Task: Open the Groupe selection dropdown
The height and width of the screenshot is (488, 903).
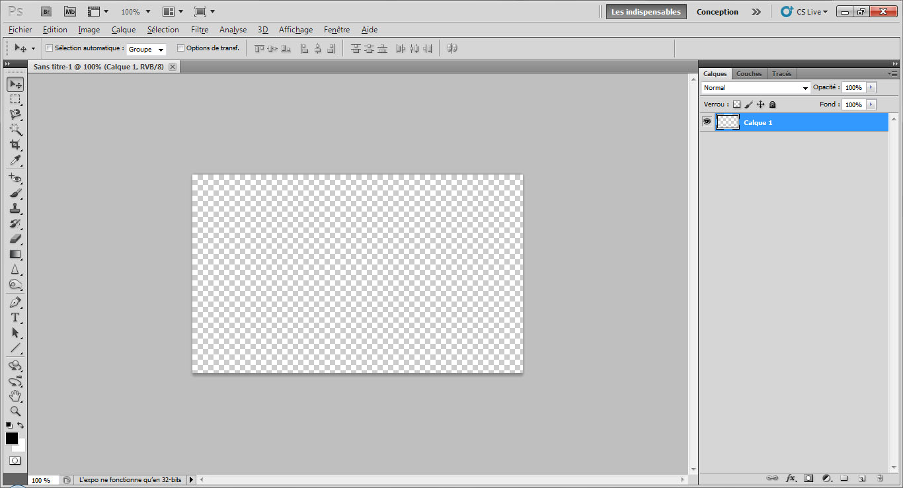Action: (x=146, y=49)
